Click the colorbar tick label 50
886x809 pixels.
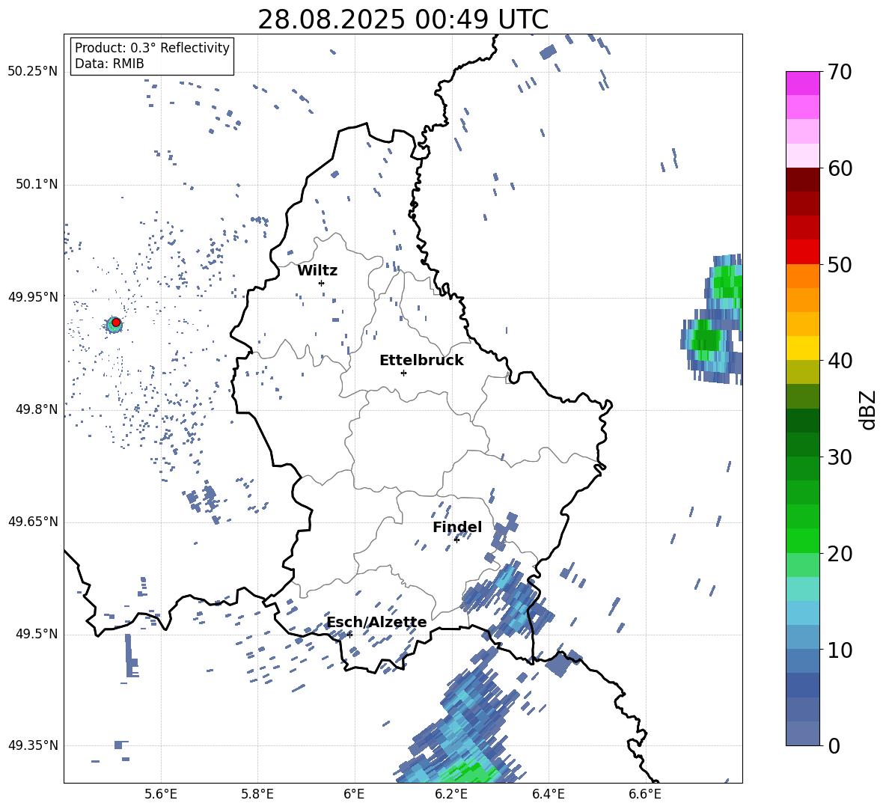840,264
